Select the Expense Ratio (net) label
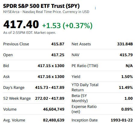This screenshot has height=123, width=138. point(84,109)
